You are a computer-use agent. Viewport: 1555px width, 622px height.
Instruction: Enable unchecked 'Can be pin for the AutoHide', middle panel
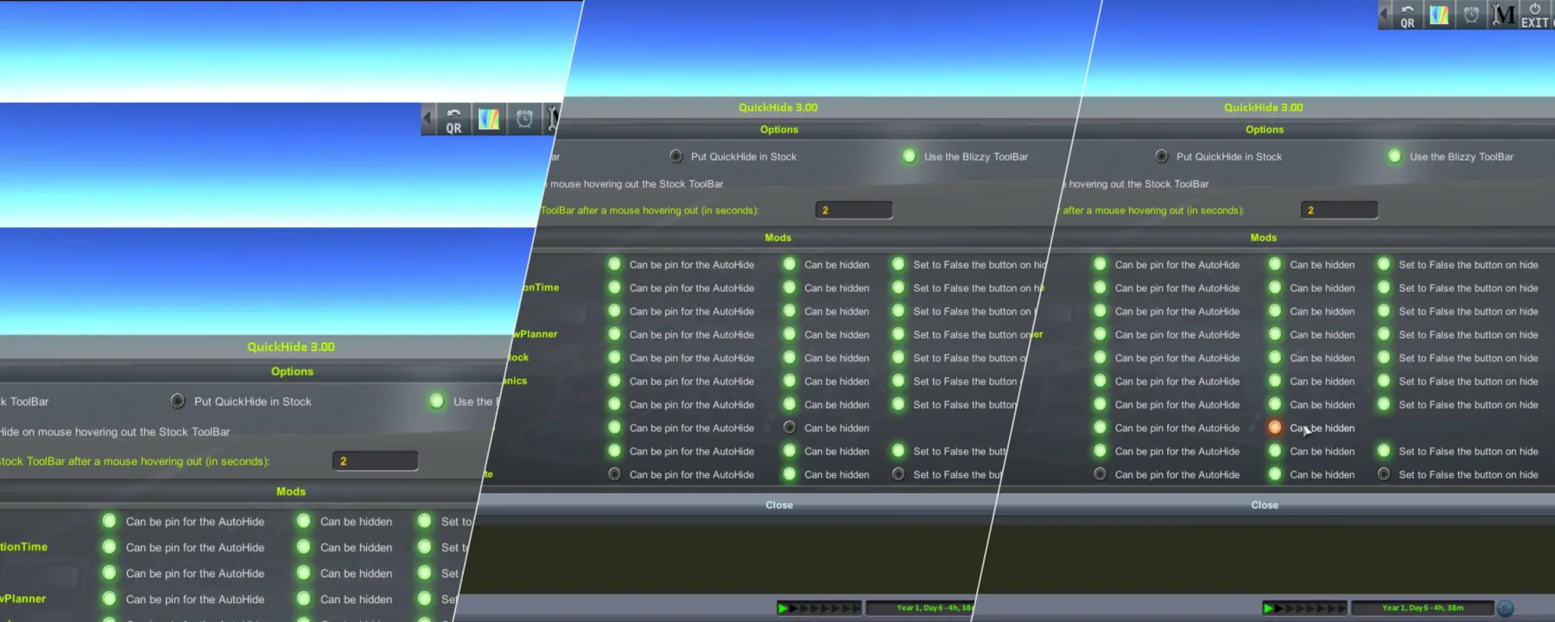614,474
